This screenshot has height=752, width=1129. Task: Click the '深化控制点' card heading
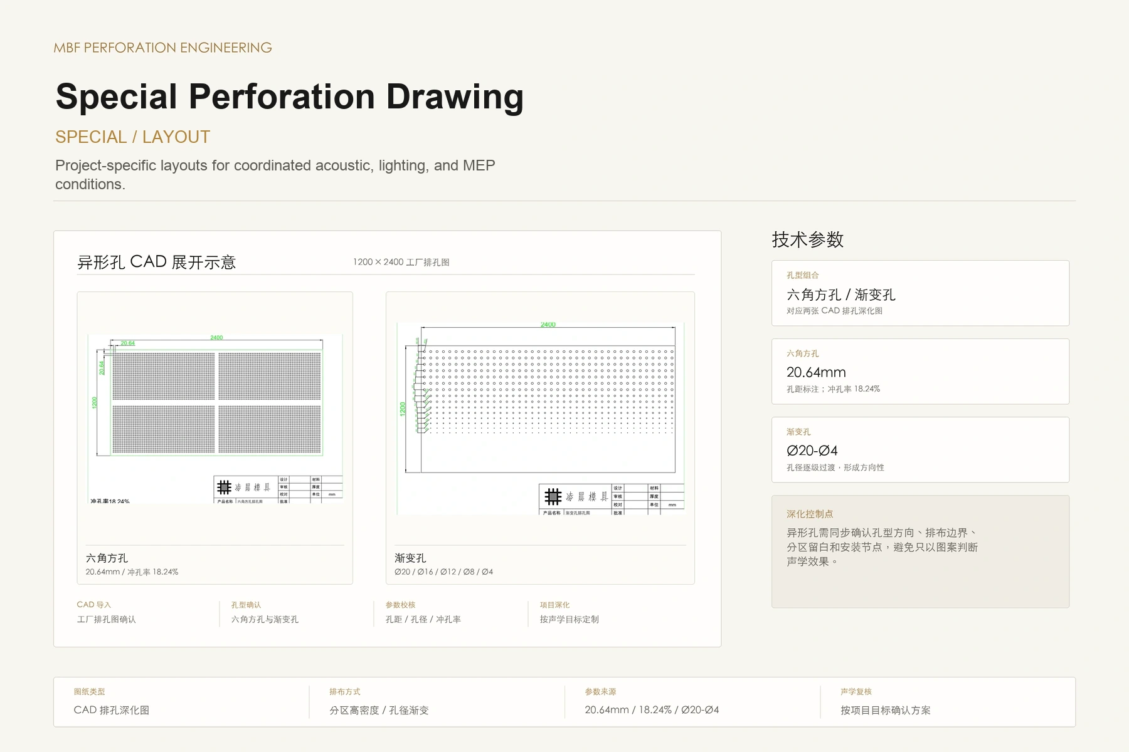810,514
